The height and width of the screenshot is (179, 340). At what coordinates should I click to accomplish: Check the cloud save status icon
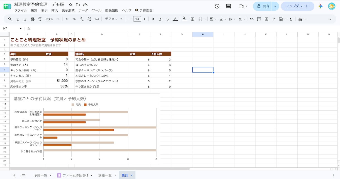click(85, 5)
